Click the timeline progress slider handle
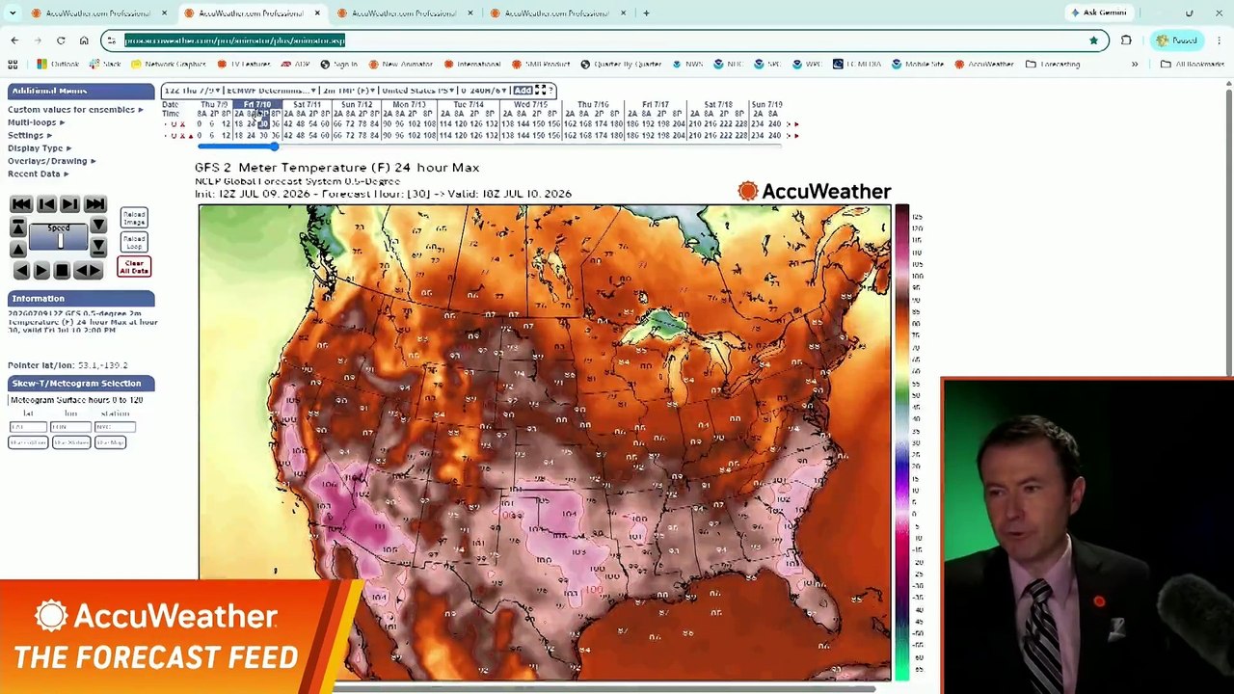 click(275, 146)
